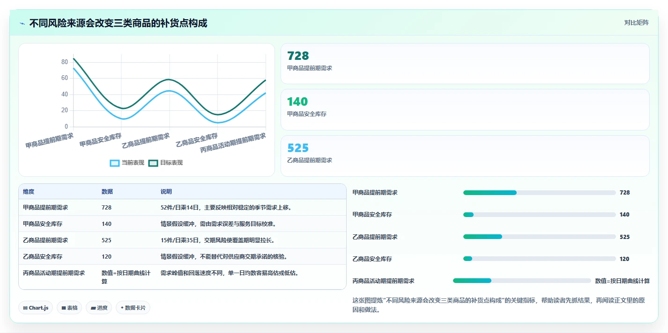Screen dimensions: 668x333
Task: Click the Chart.js tag chip
Action: [36, 308]
